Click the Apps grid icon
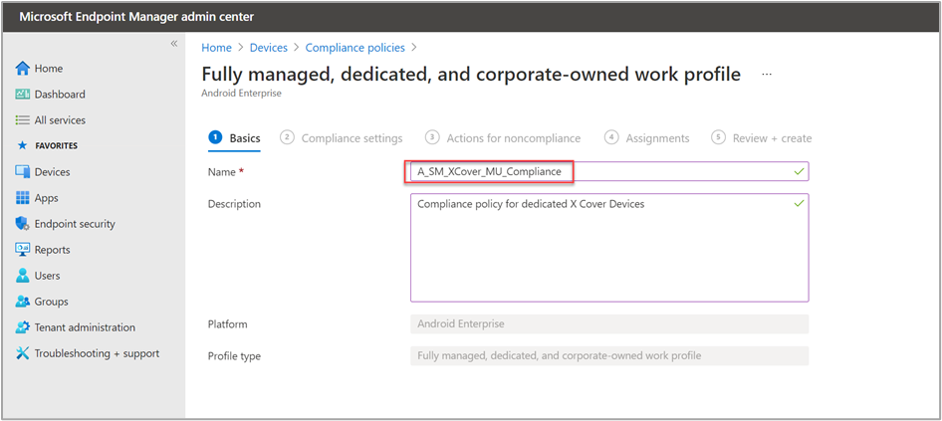The width and height of the screenshot is (942, 421). [22, 198]
